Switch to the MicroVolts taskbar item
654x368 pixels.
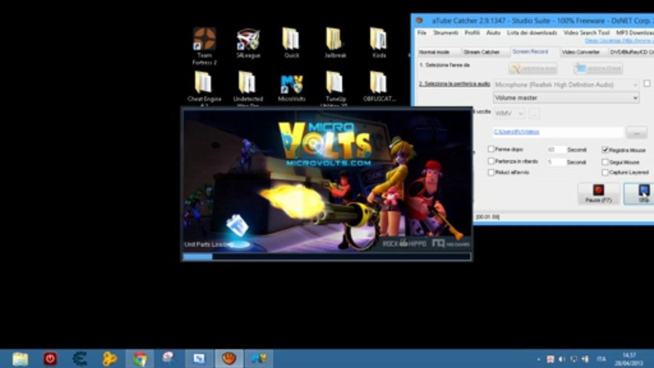pyautogui.click(x=259, y=359)
